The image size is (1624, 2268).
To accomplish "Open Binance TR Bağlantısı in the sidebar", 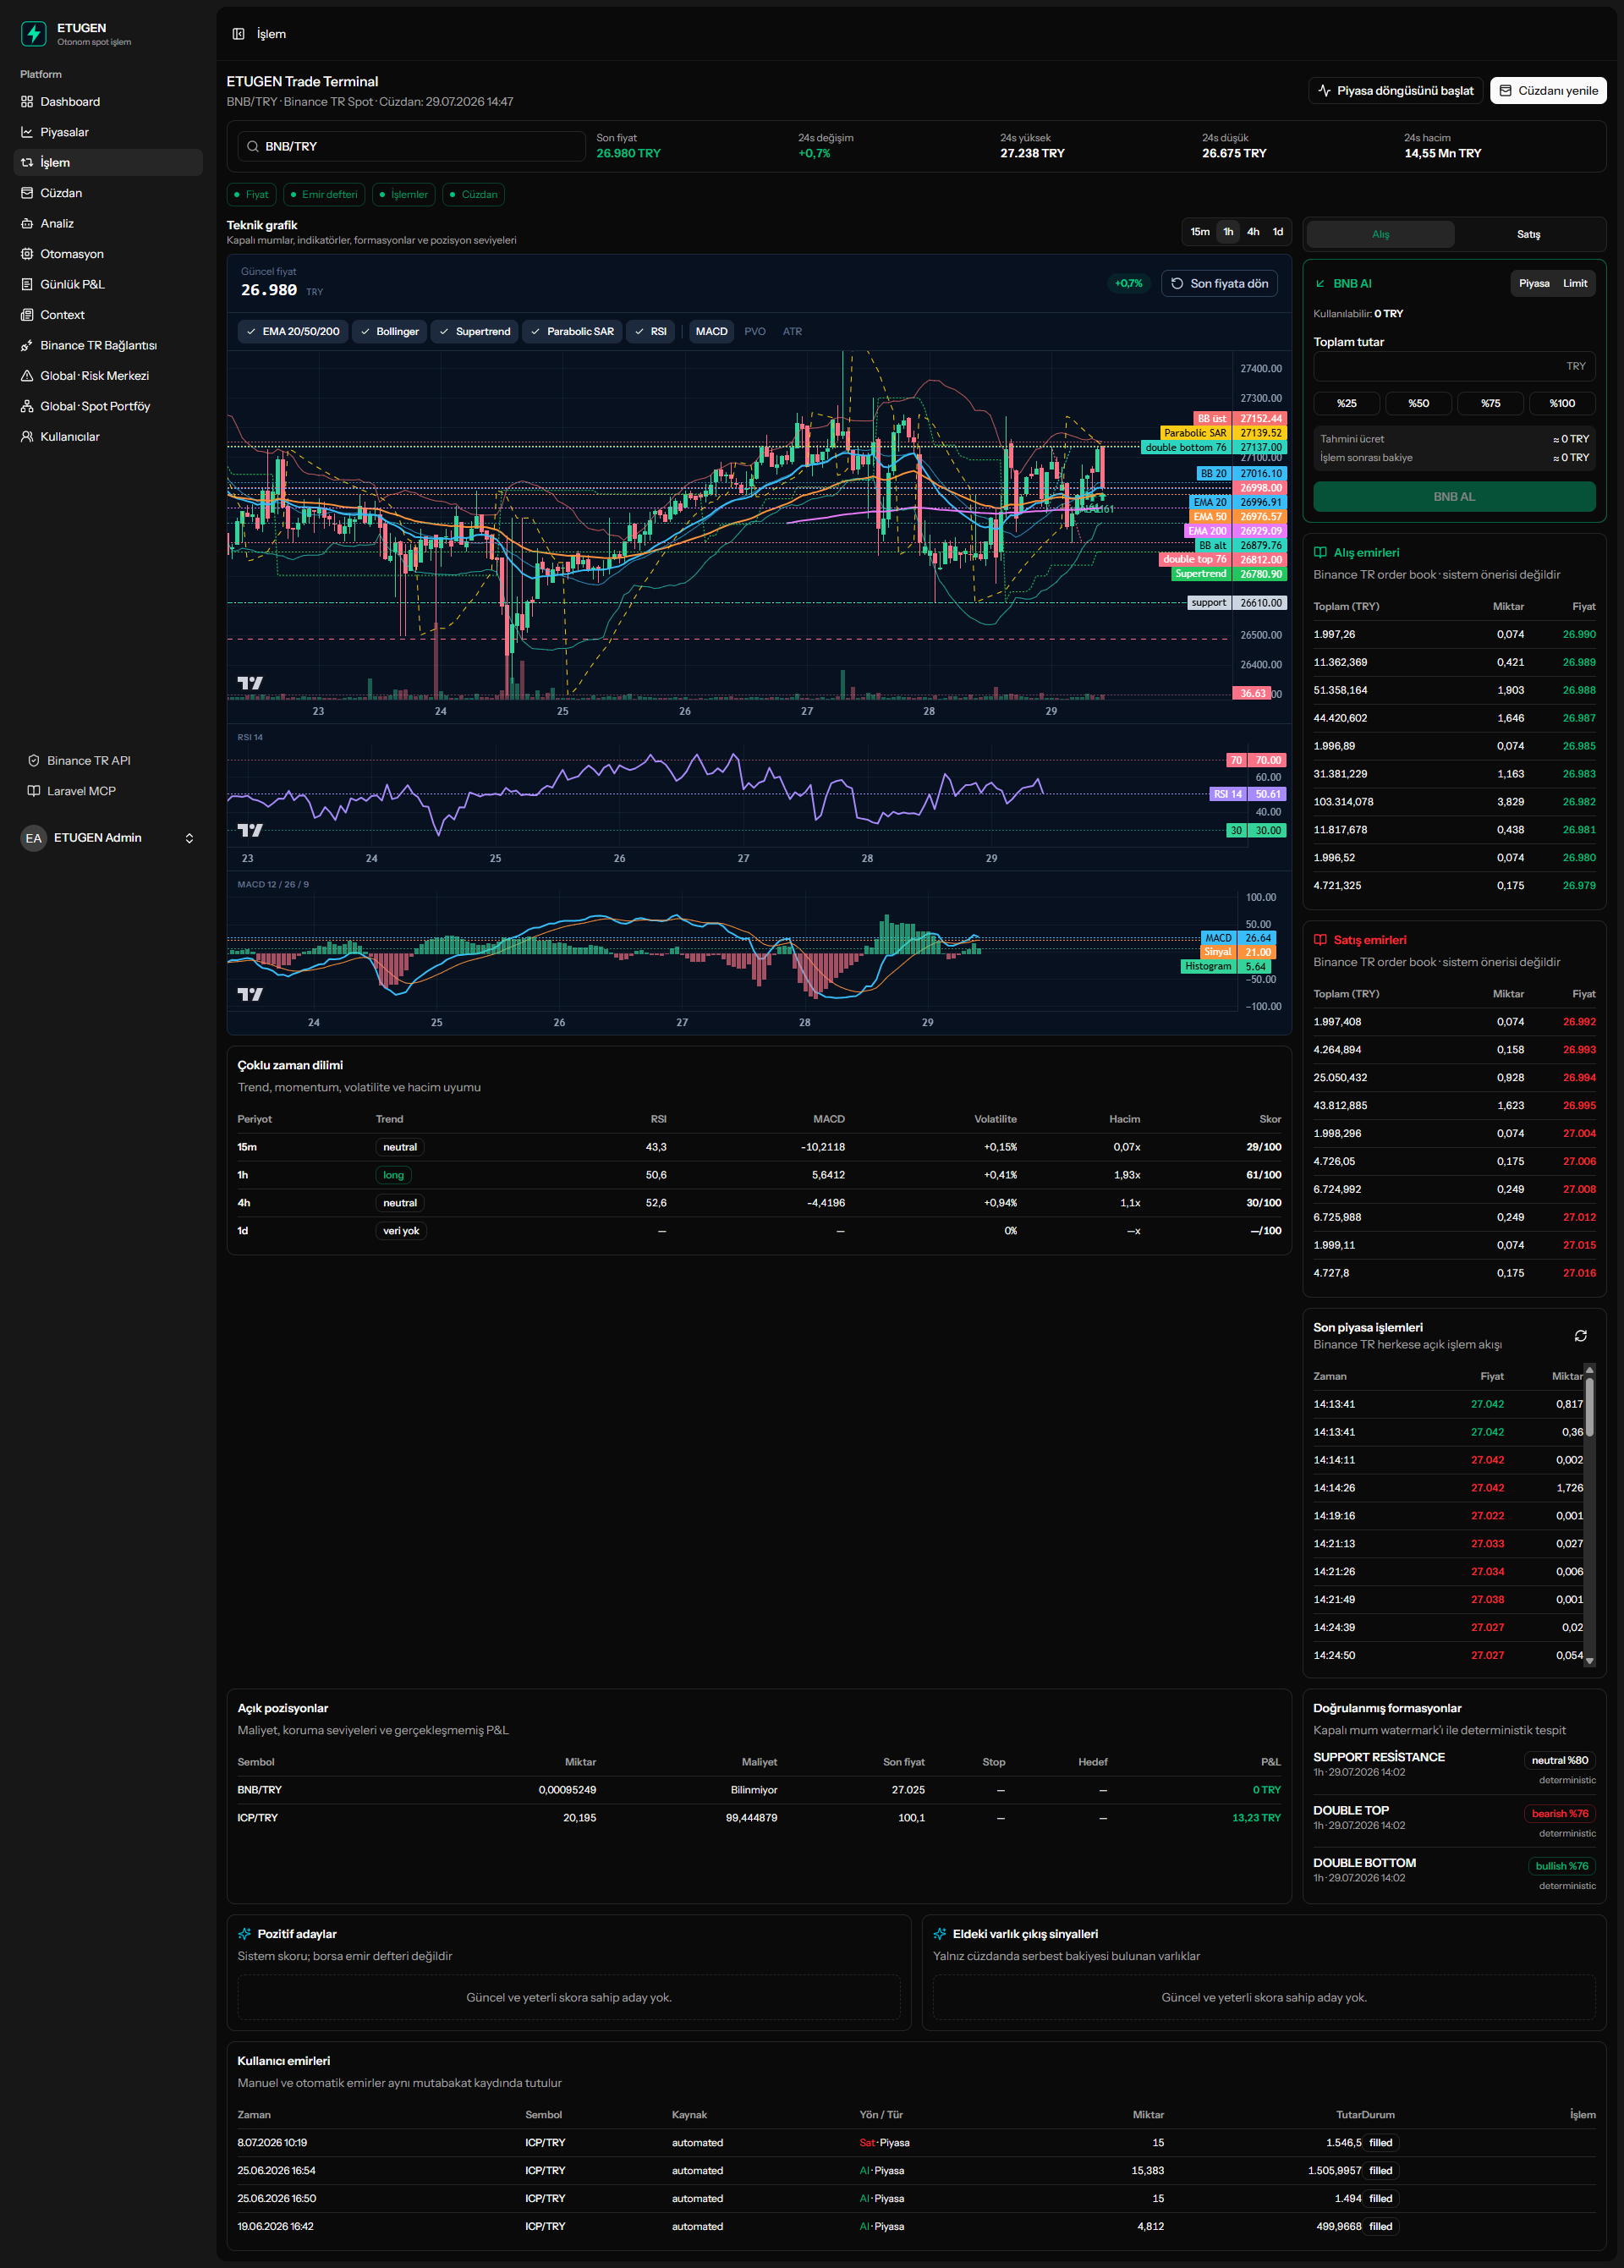I will click(x=108, y=345).
